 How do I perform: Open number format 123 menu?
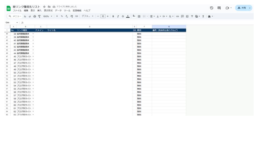coord(77,16)
